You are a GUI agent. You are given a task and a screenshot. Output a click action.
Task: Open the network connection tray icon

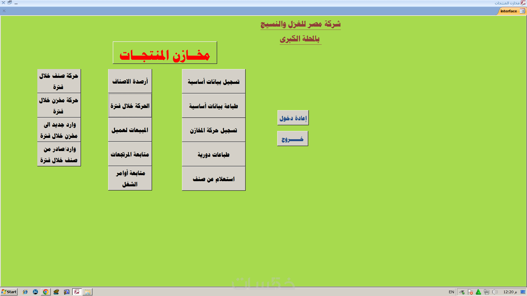[487, 292]
